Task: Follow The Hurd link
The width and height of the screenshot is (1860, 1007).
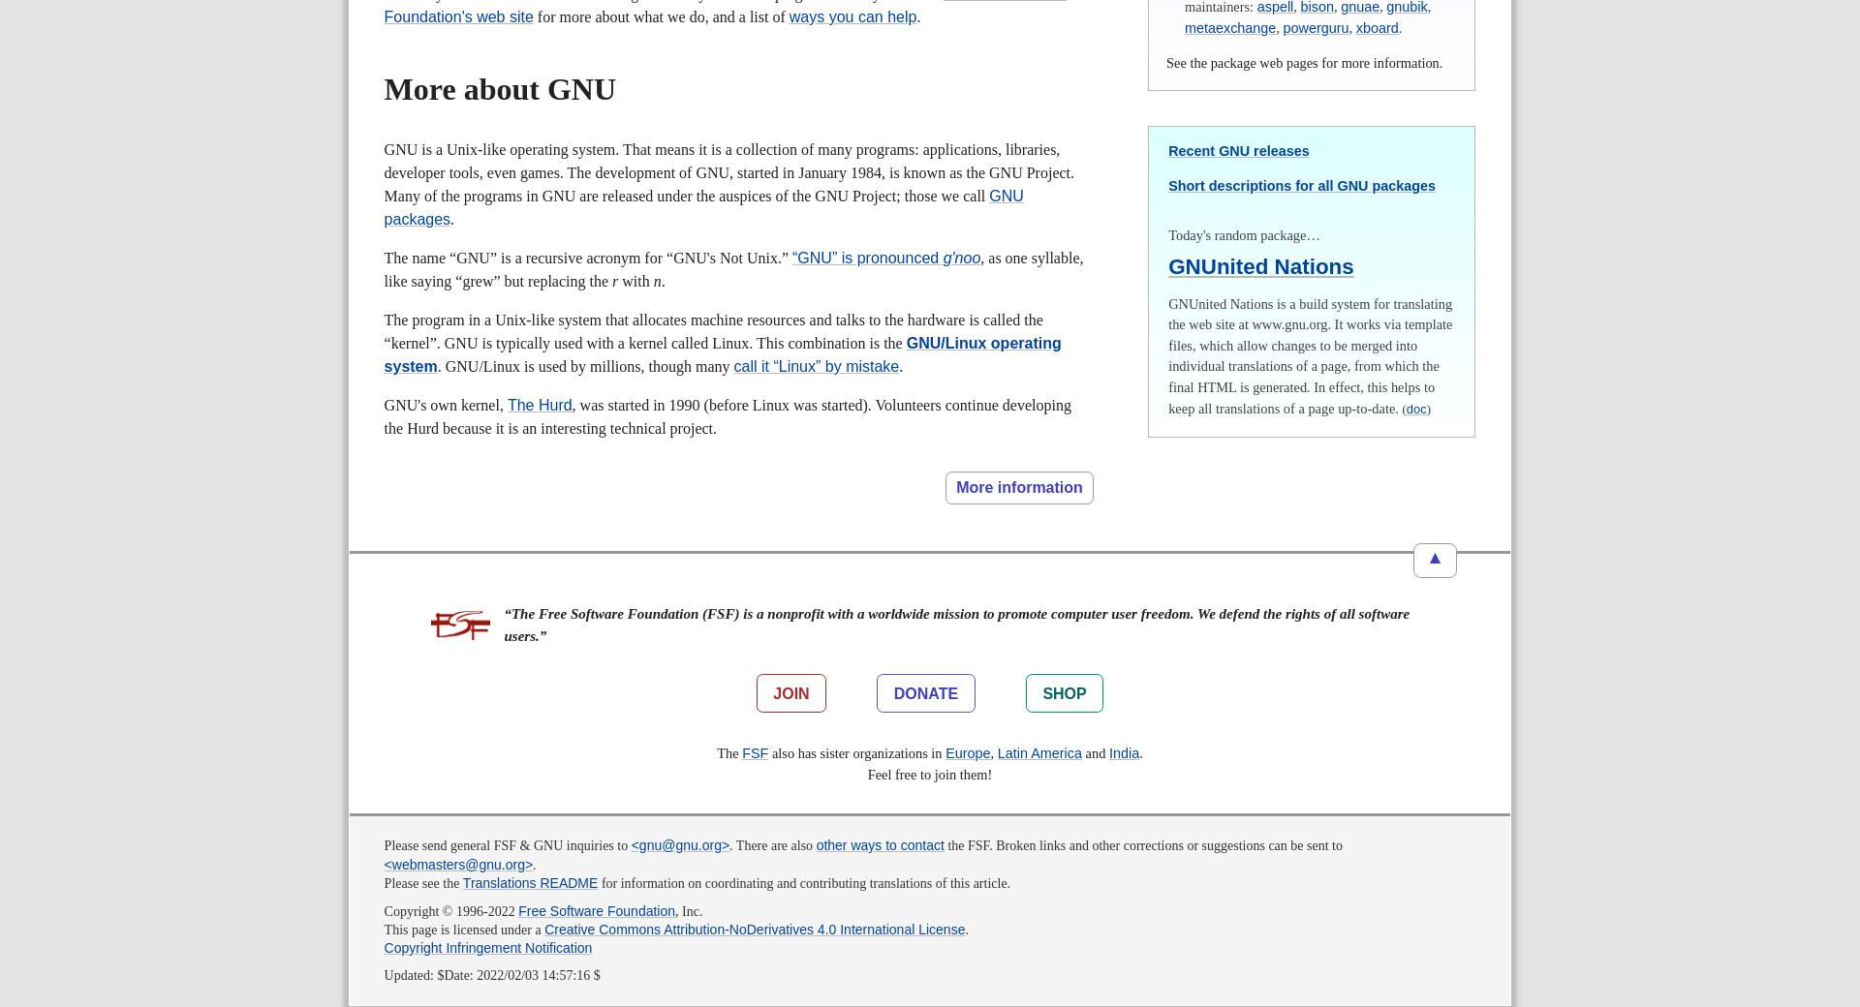Action: pos(539,406)
